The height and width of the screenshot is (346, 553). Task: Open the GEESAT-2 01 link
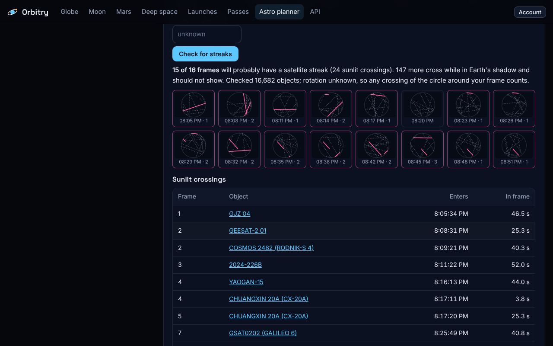coord(248,231)
